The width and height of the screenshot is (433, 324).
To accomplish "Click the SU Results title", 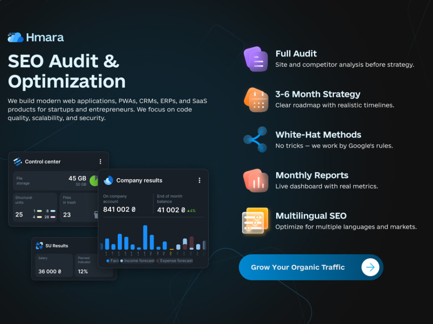I will (x=57, y=246).
